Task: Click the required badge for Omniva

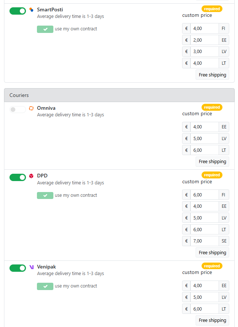Action: (212, 107)
